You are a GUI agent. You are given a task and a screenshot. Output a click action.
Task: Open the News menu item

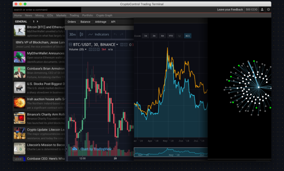28,15
